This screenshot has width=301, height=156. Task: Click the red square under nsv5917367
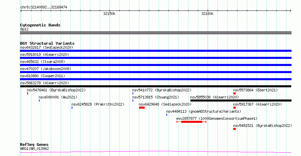pos(235,108)
